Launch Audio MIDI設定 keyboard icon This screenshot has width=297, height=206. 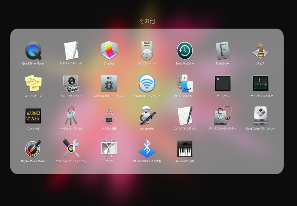point(185,149)
